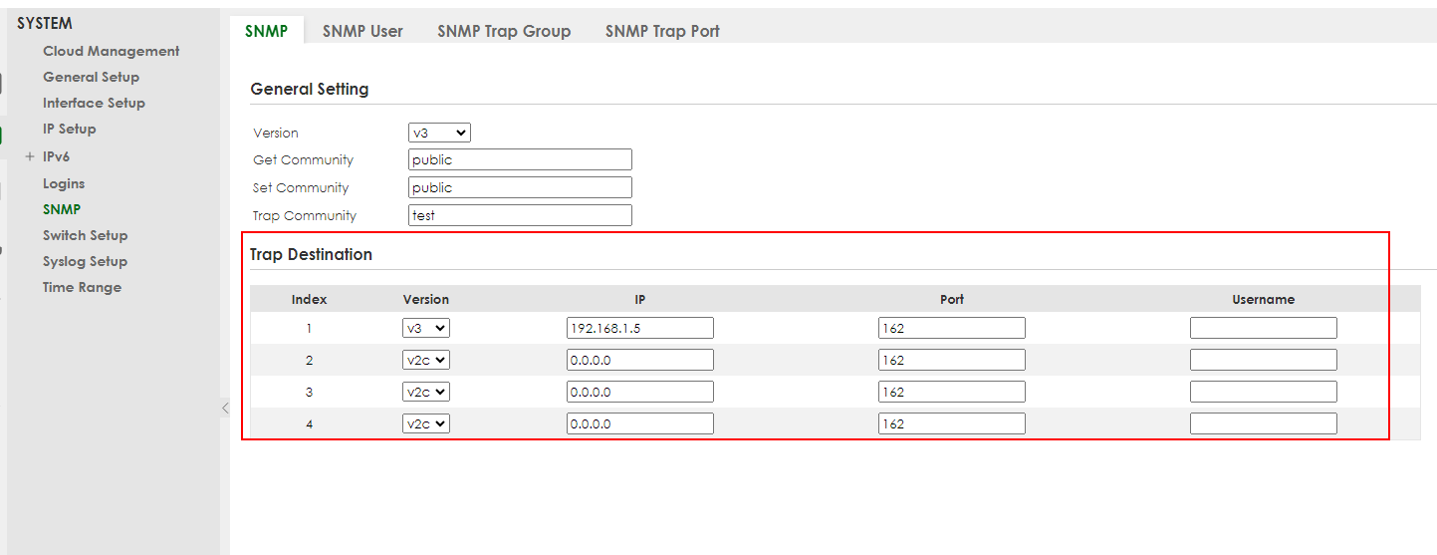Viewport: 1437px width, 555px height.
Task: Collapse the sidebar with the arrow handle
Action: pyautogui.click(x=225, y=408)
